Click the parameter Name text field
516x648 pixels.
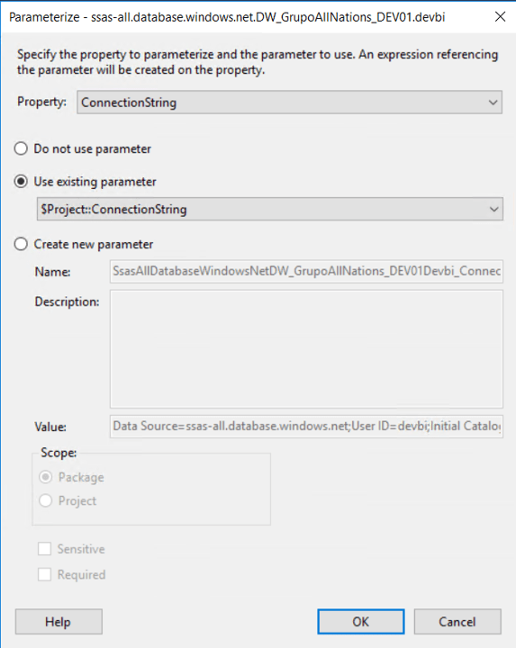pos(306,271)
